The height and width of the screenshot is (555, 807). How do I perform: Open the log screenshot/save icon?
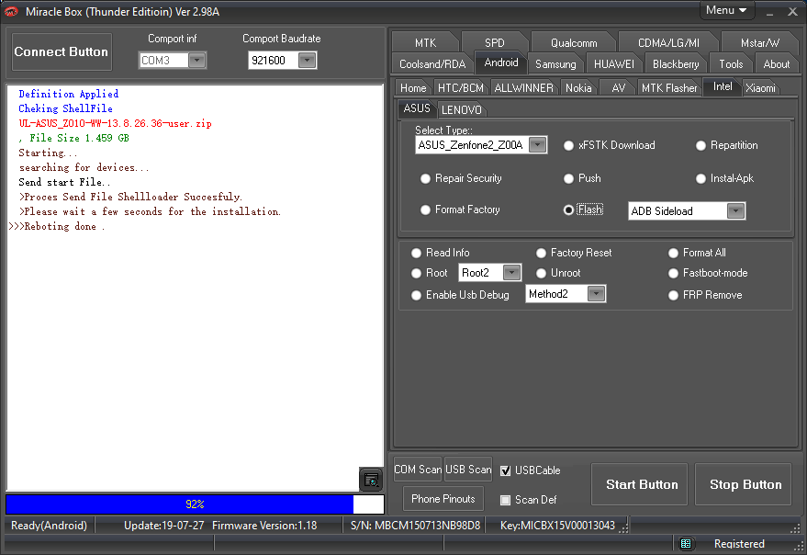(371, 480)
